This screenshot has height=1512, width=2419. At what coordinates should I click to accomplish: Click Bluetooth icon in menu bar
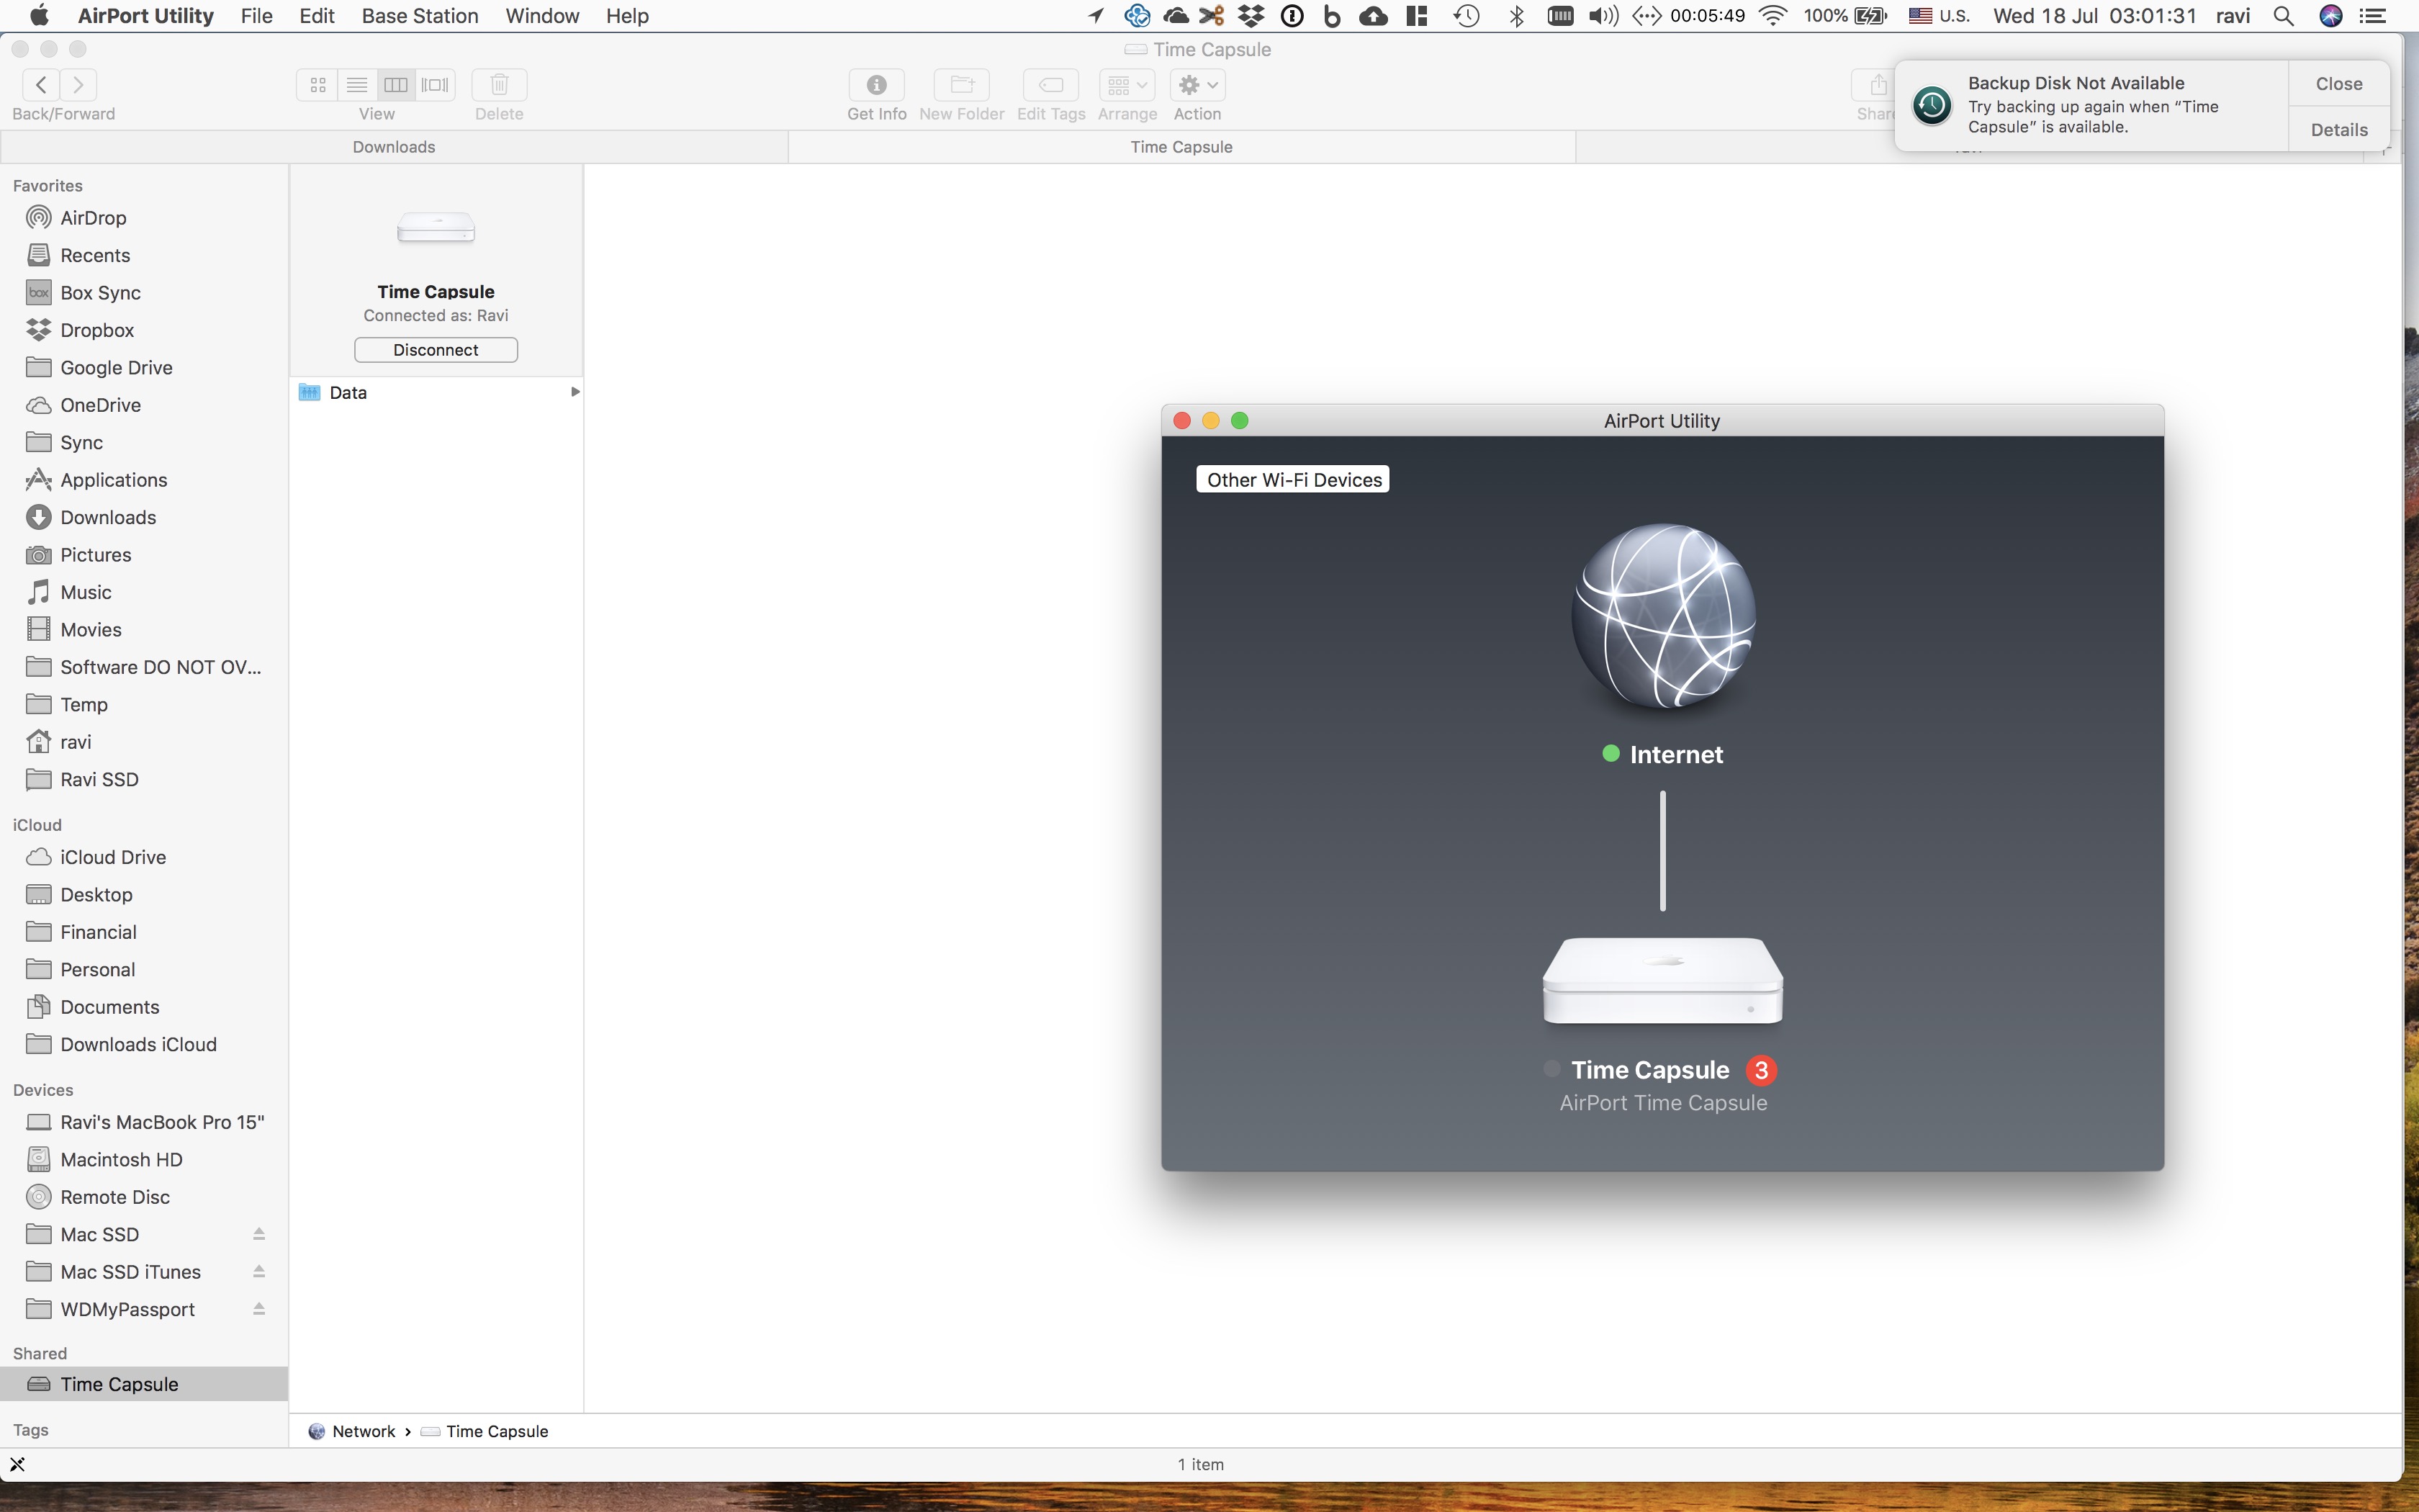1516,16
